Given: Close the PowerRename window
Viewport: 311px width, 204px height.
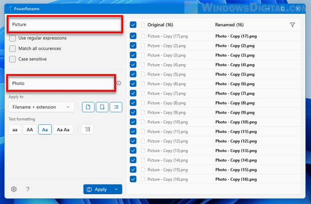Looking at the screenshot, I should (298, 8).
